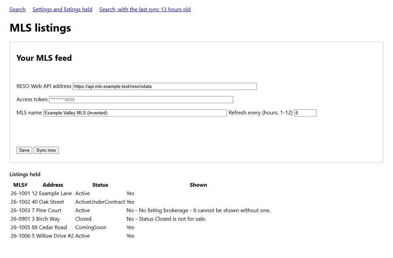Click the address 12 Example Lane

[52, 193]
